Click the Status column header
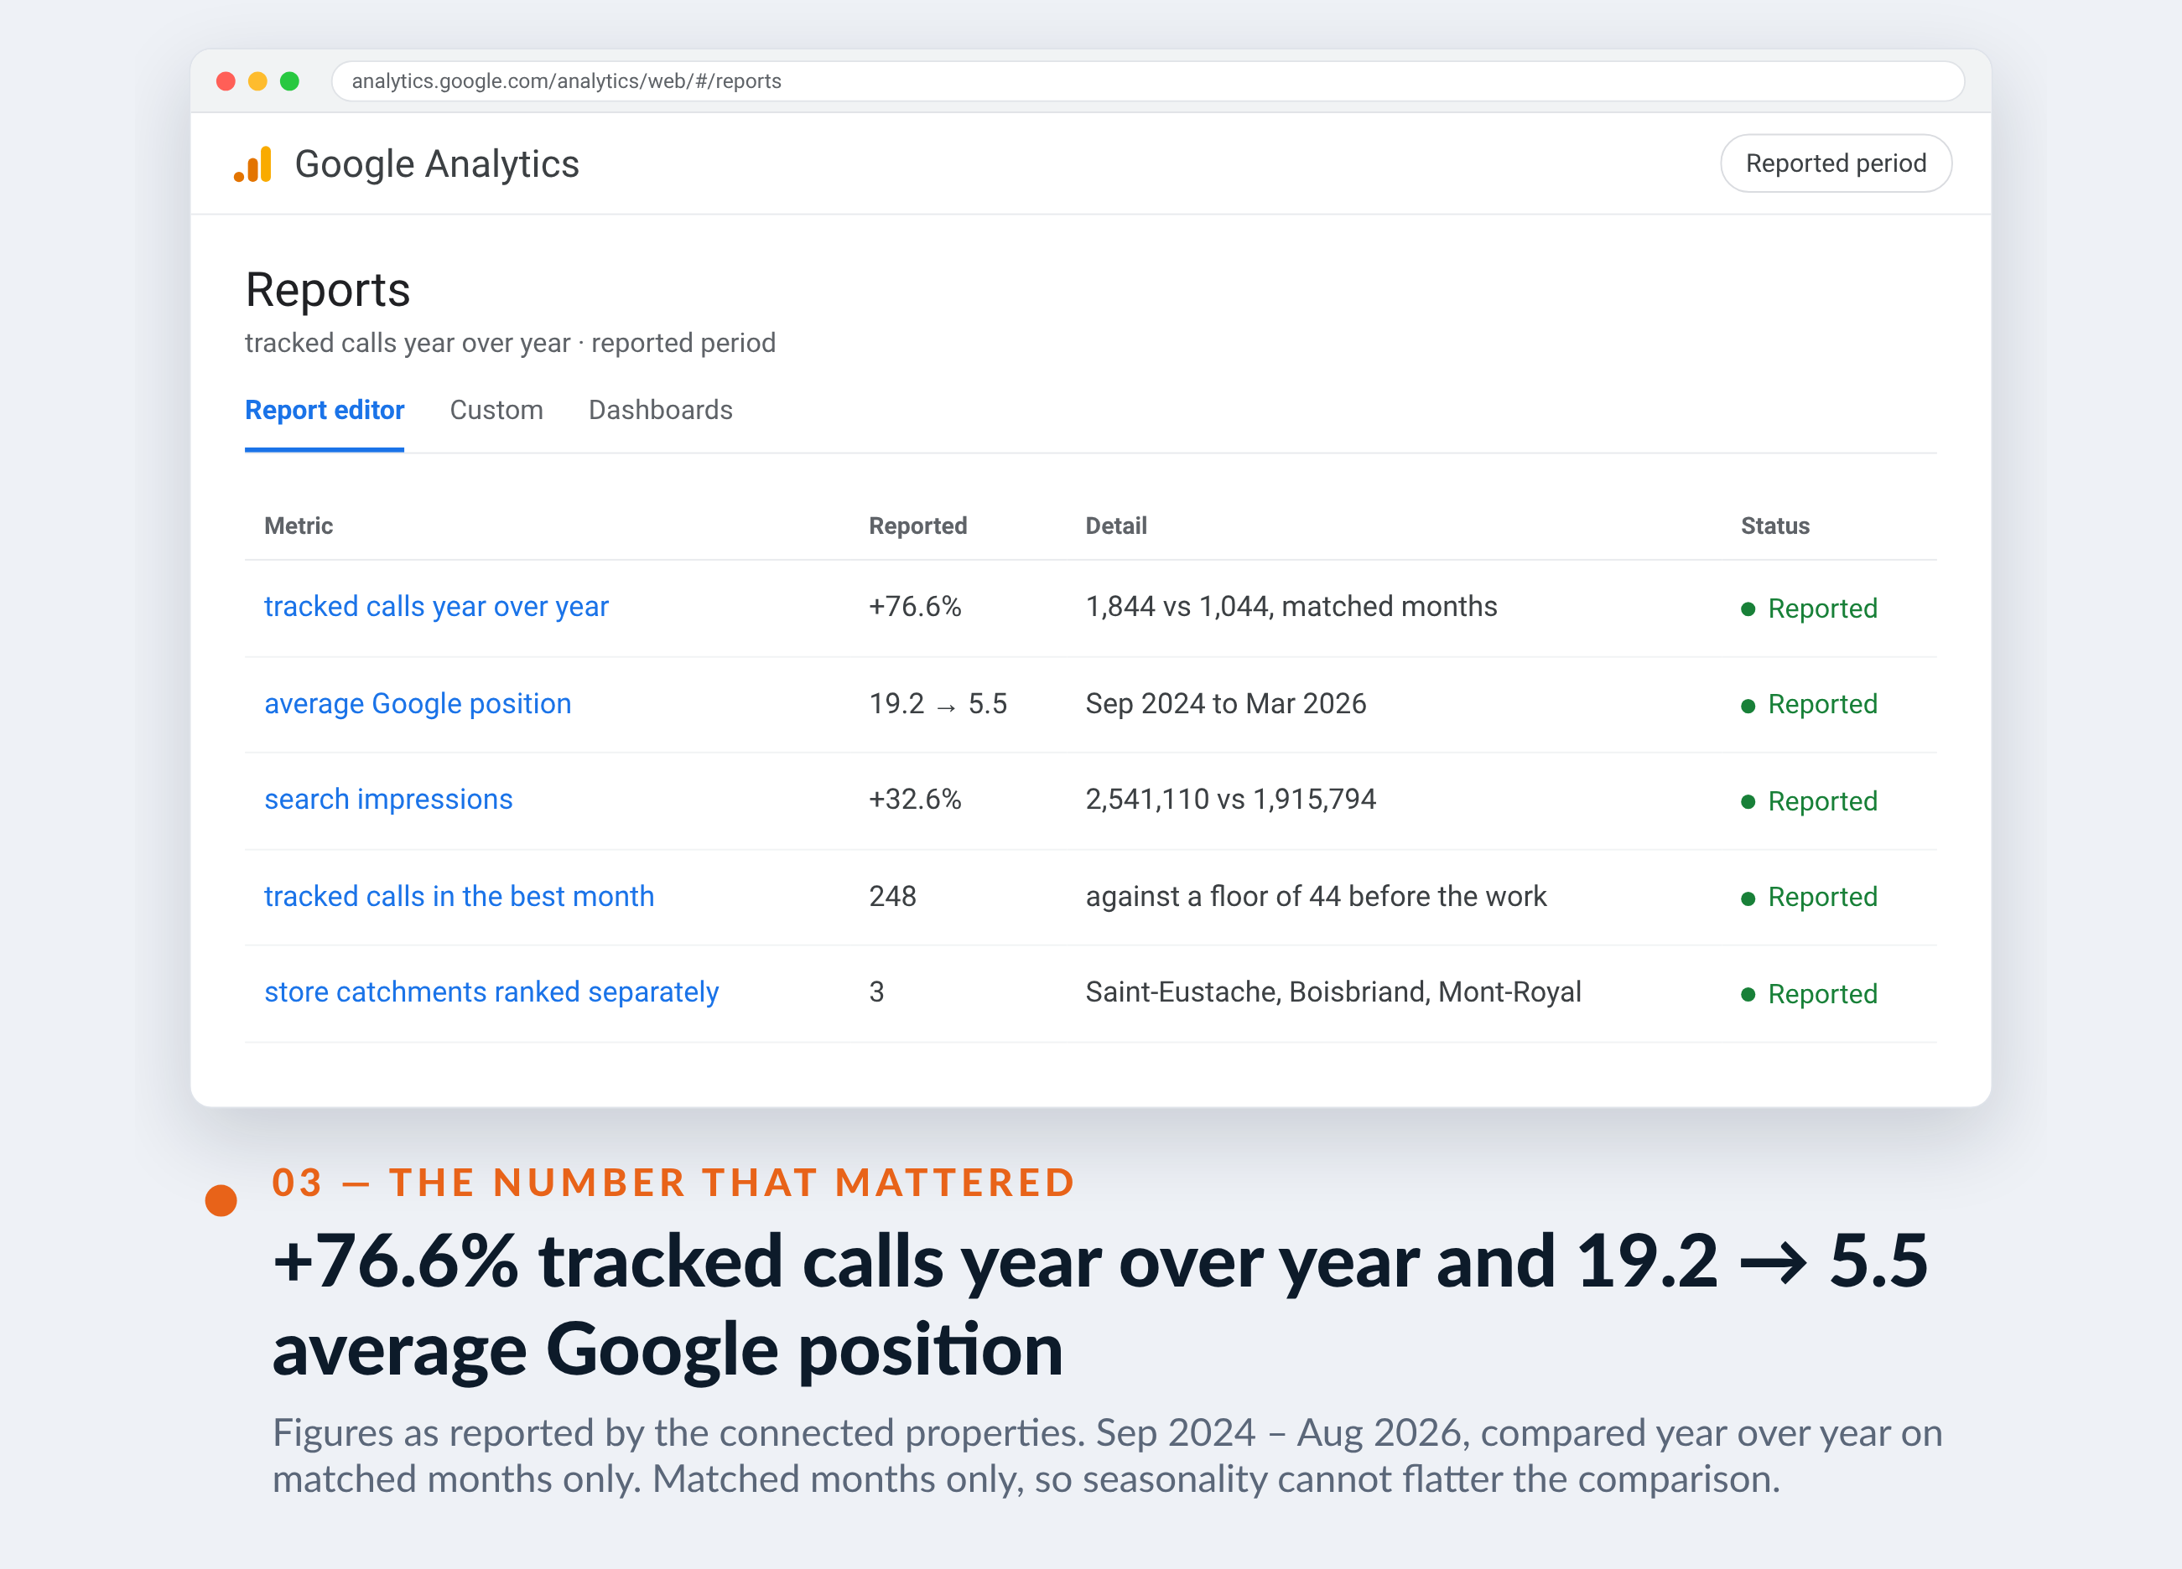This screenshot has width=2182, height=1569. pos(1775,526)
